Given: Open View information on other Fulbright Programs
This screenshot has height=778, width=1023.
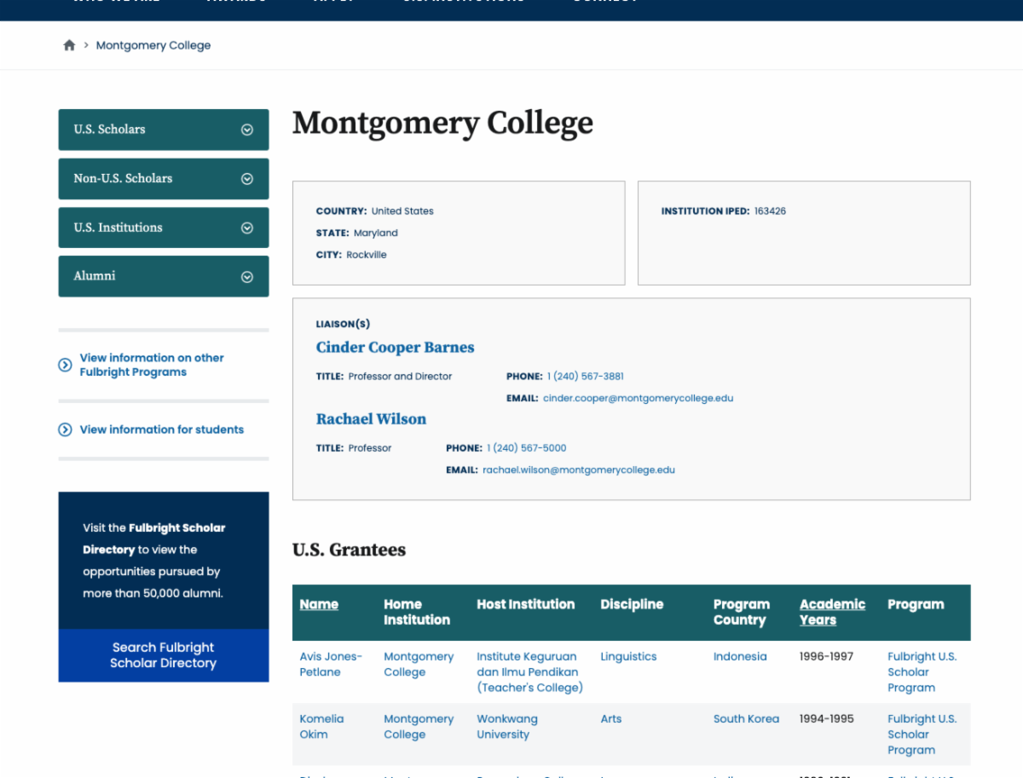Looking at the screenshot, I should 152,365.
